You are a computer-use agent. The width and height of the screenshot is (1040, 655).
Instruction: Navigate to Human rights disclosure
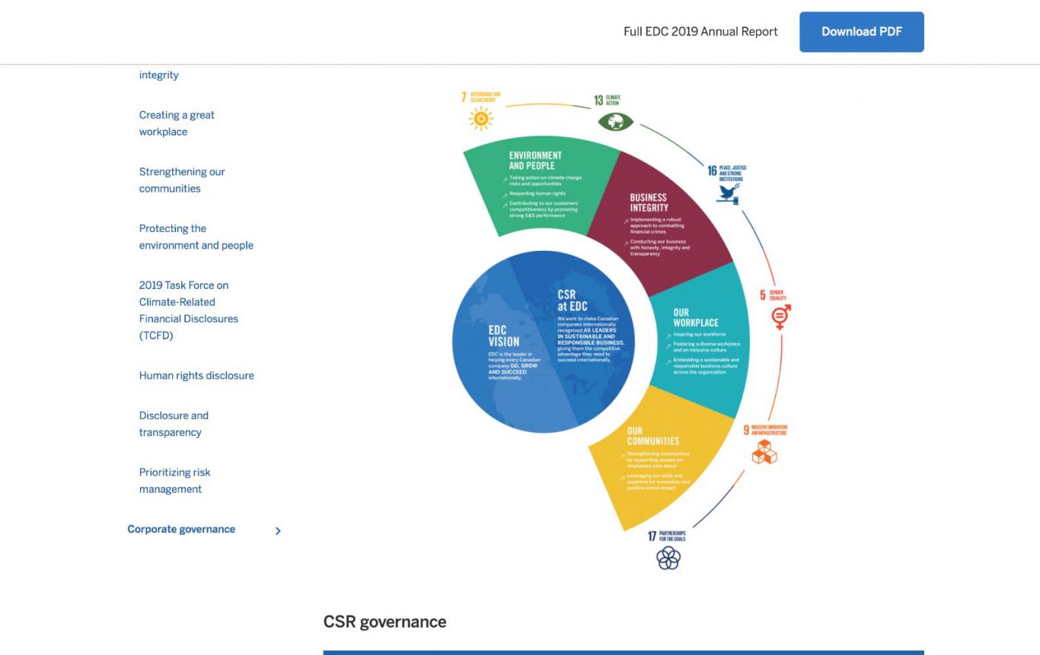coord(196,376)
